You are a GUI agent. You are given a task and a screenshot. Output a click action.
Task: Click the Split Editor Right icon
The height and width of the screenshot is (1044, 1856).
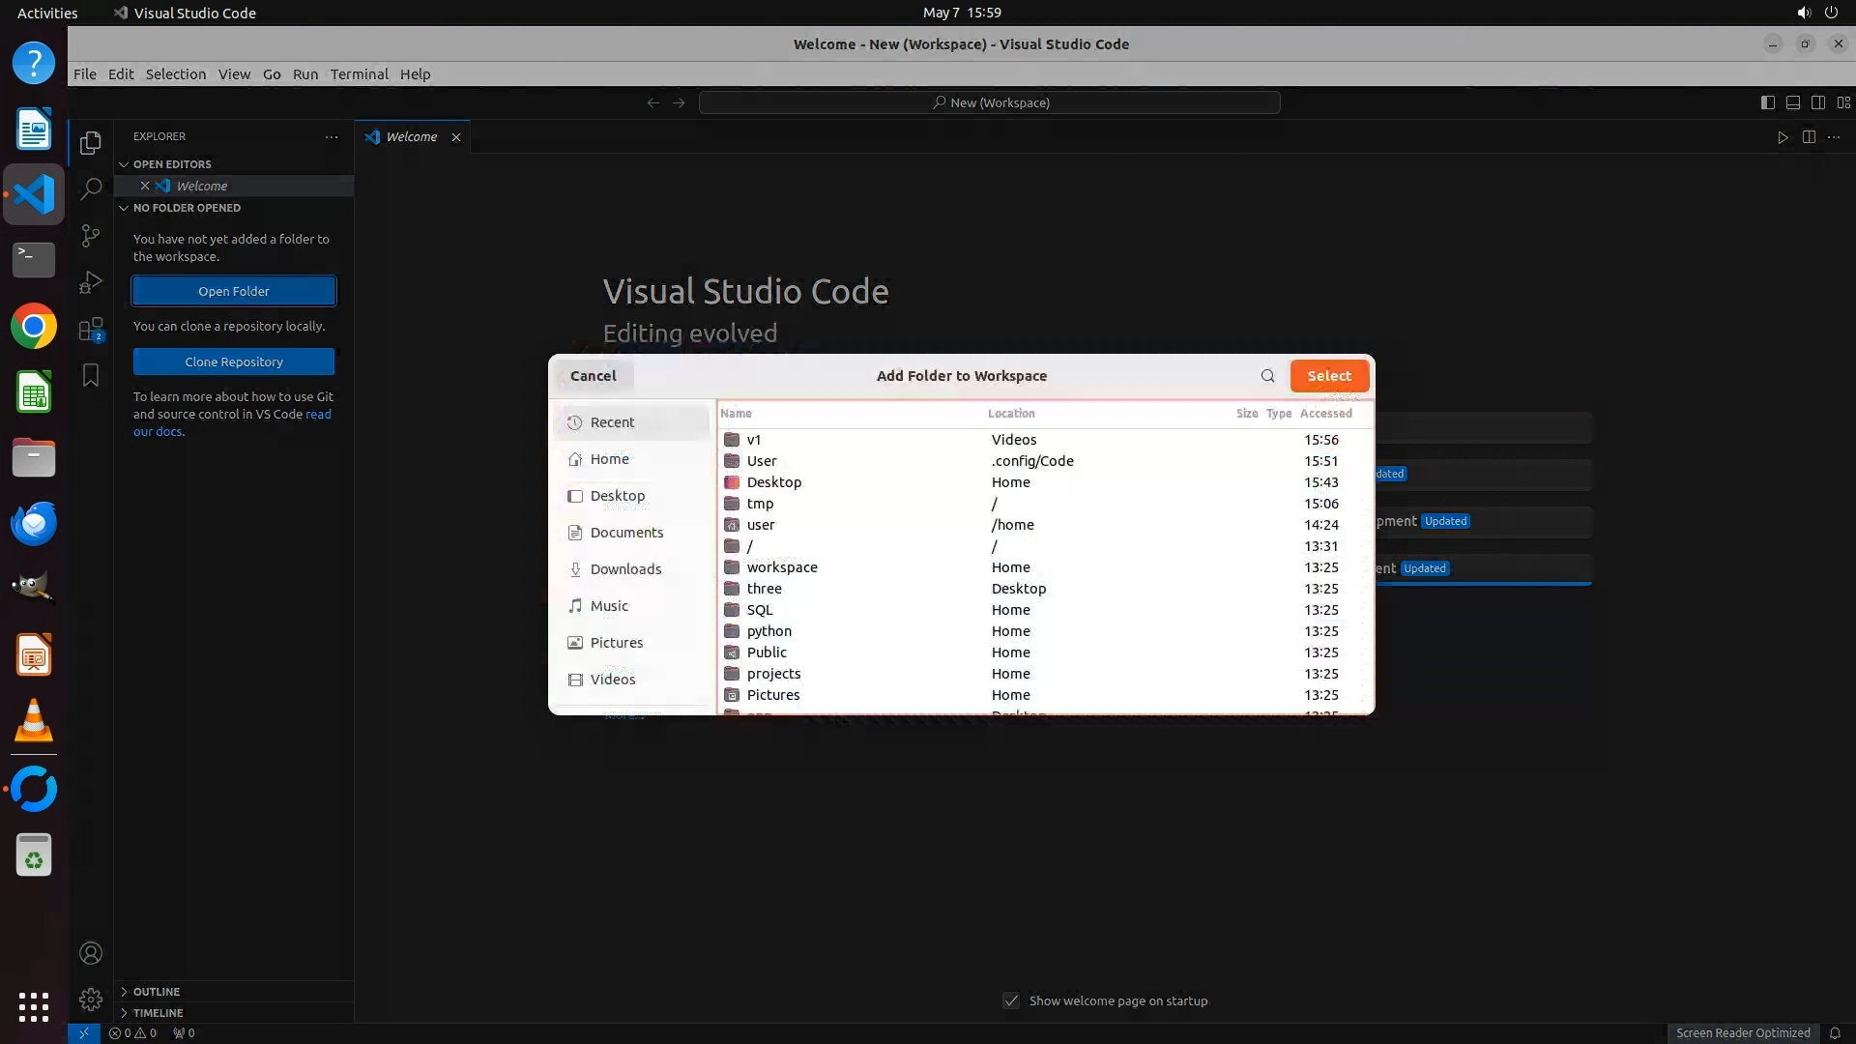pyautogui.click(x=1809, y=137)
